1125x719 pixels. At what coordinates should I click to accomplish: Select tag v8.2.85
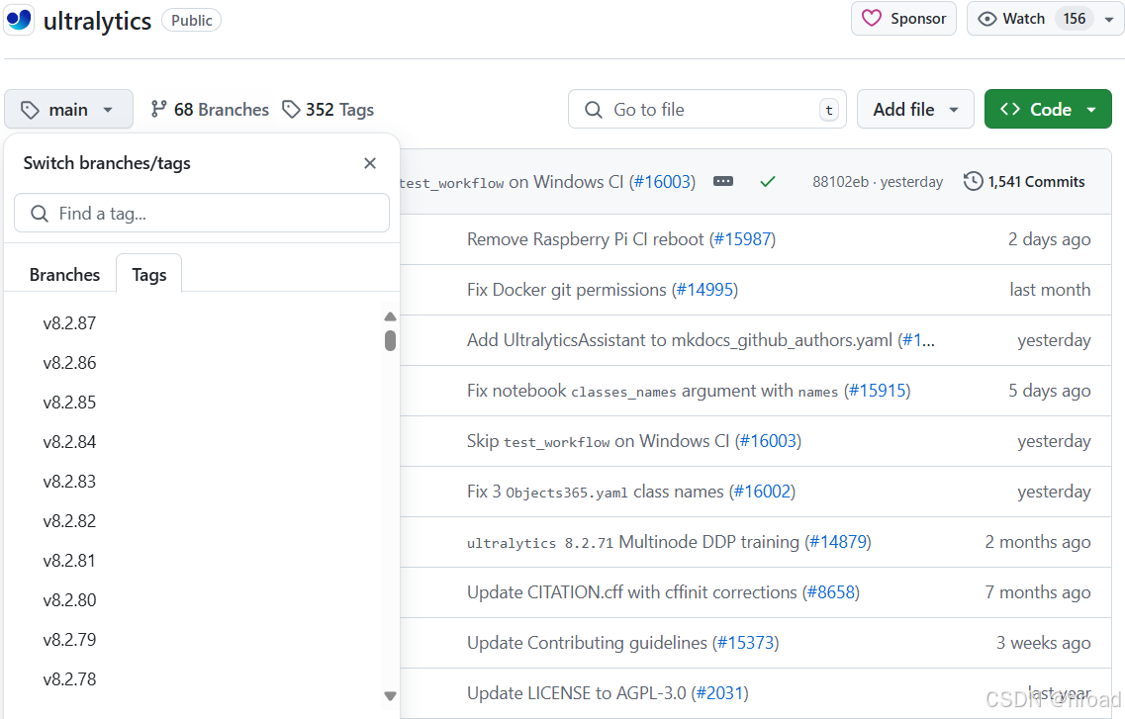point(69,403)
